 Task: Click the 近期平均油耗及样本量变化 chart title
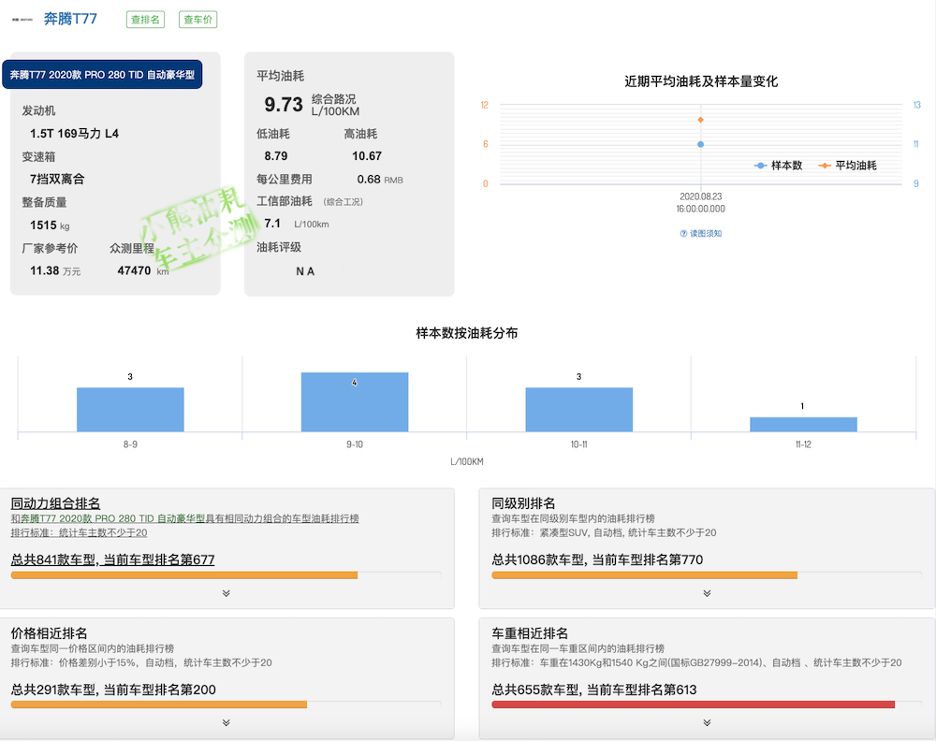pyautogui.click(x=701, y=81)
